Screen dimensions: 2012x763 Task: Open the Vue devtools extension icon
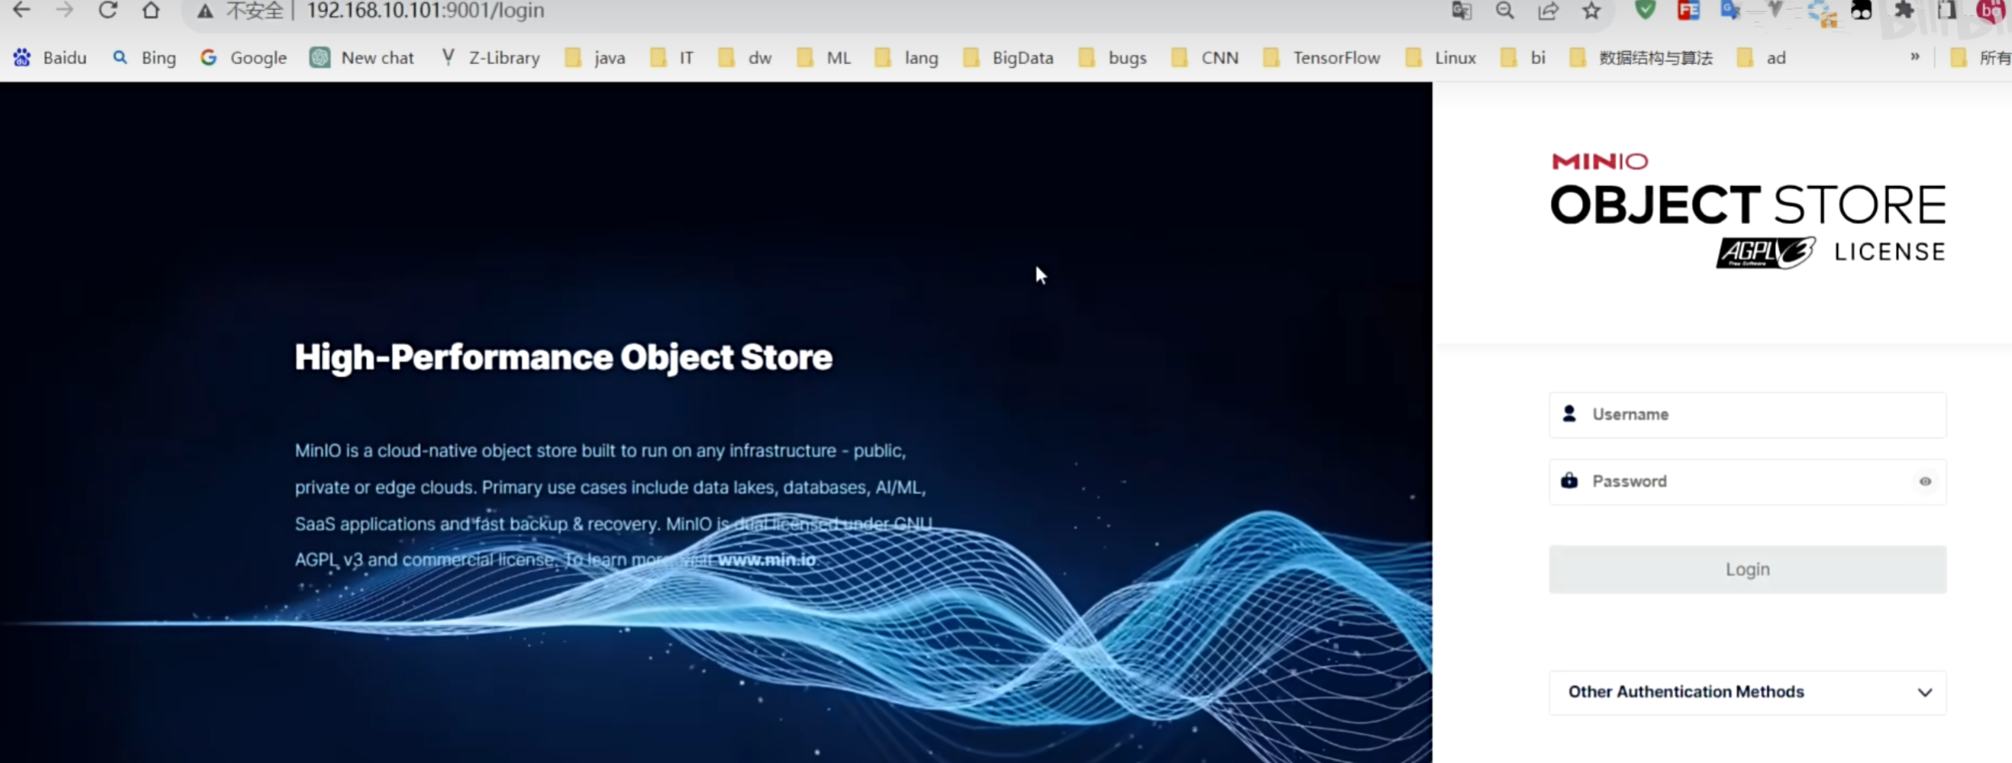pyautogui.click(x=1774, y=10)
